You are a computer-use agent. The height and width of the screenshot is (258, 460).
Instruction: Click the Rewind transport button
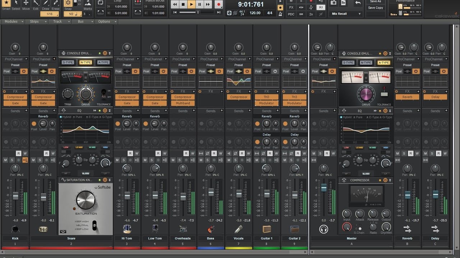pos(175,4)
